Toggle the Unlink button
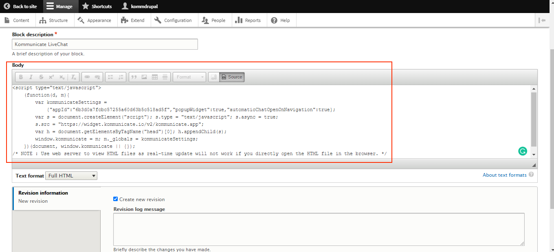The width and height of the screenshot is (554, 252). tap(97, 77)
